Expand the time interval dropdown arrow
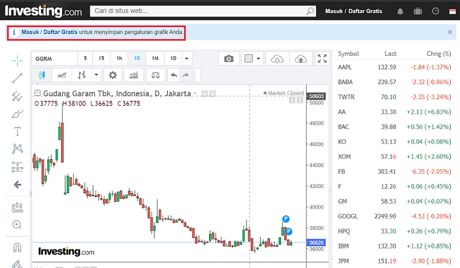460x268 pixels. (x=187, y=59)
